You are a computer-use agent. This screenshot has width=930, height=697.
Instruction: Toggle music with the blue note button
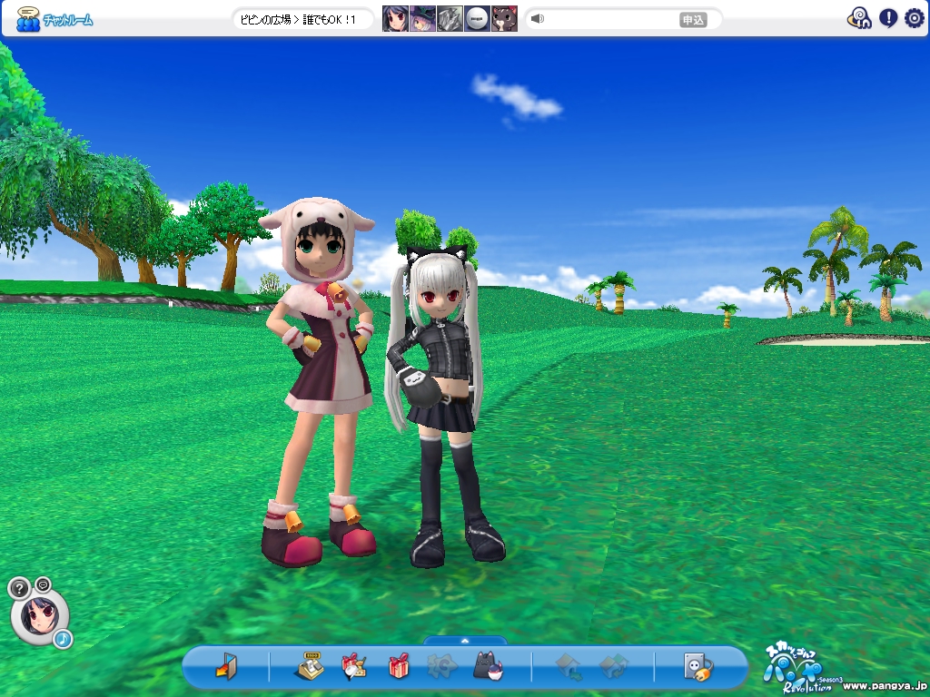coord(62,639)
